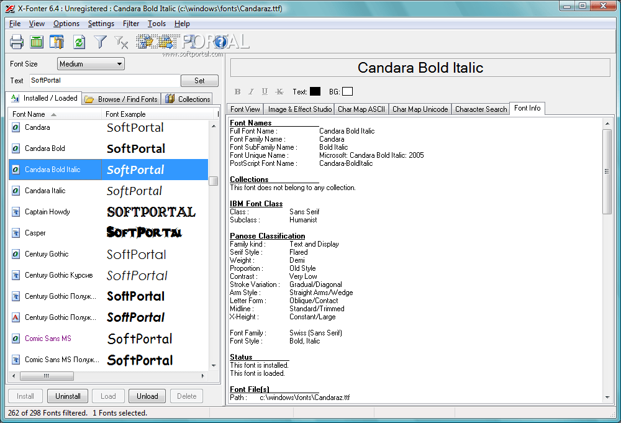
Task: Click the red A icon in font list
Action: click(16, 317)
